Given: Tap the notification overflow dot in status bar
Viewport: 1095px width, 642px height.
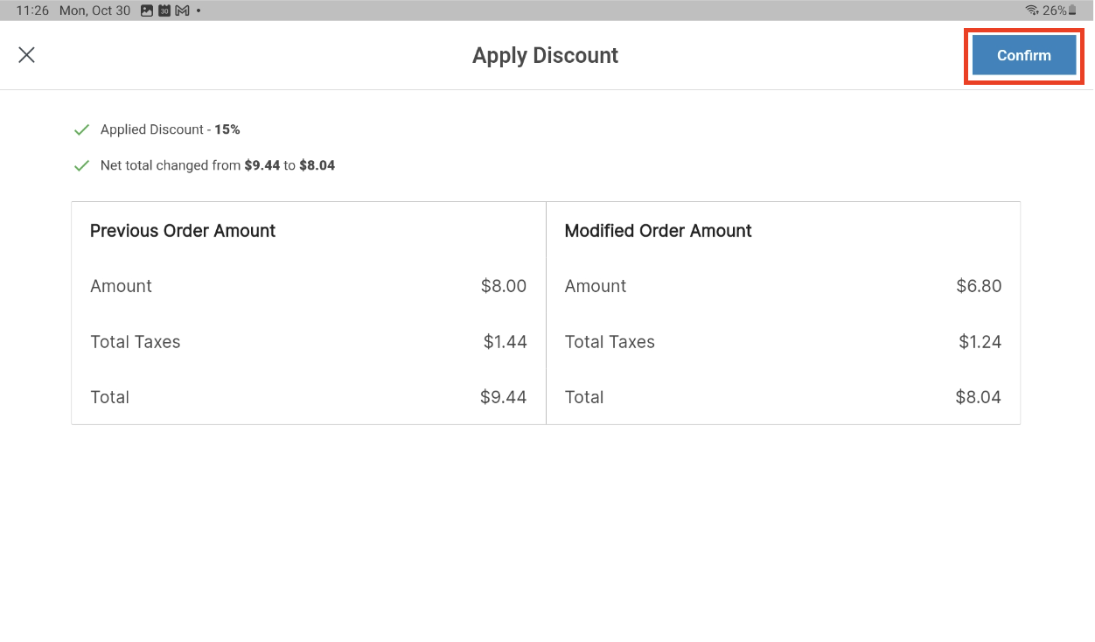Looking at the screenshot, I should pyautogui.click(x=199, y=10).
